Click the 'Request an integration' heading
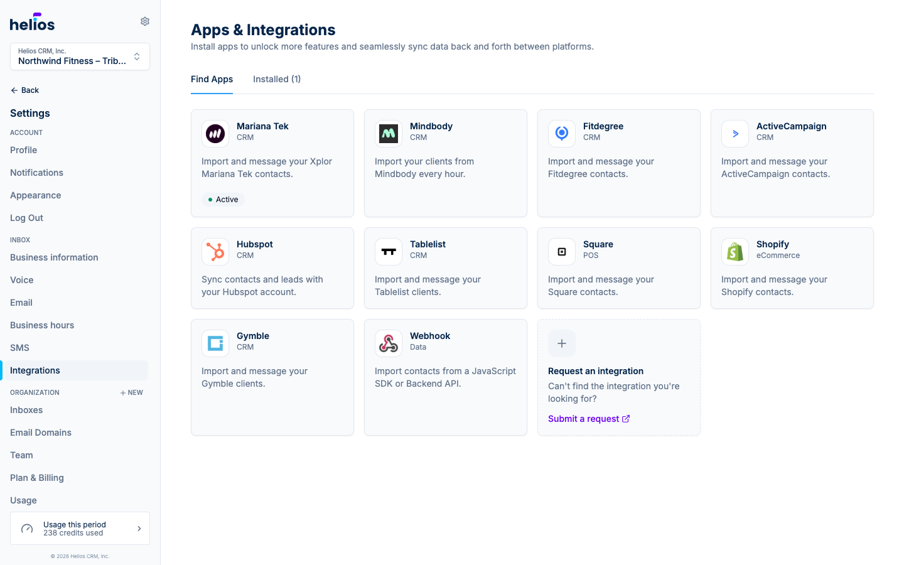The image size is (904, 565). coord(596,371)
